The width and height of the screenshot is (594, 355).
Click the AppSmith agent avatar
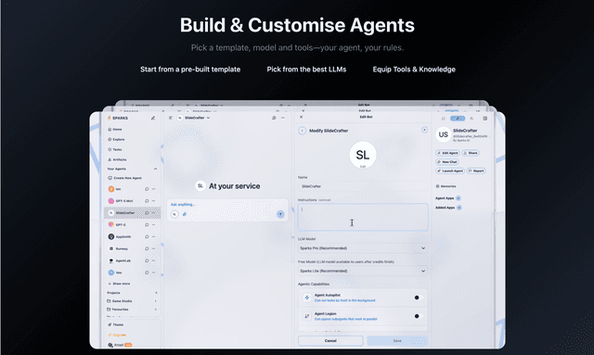111,236
